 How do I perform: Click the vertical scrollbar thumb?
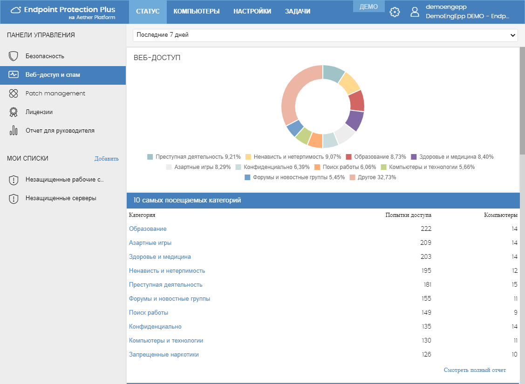click(x=522, y=101)
